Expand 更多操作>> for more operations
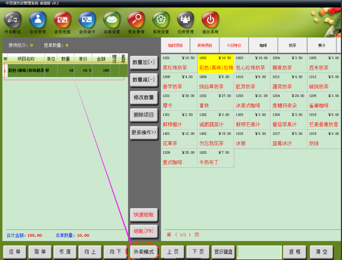The width and height of the screenshot is (342, 260). 144,133
